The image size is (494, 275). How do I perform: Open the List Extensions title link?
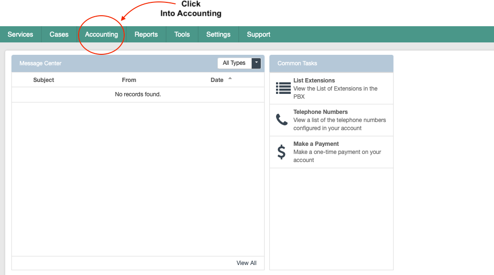(314, 81)
